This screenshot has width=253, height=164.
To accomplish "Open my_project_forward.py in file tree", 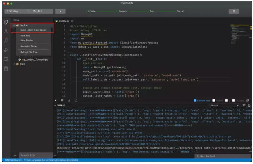I will [35, 60].
